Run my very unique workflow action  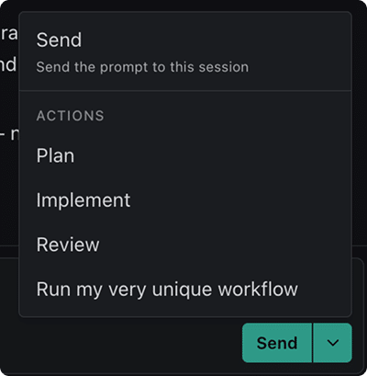point(185,289)
